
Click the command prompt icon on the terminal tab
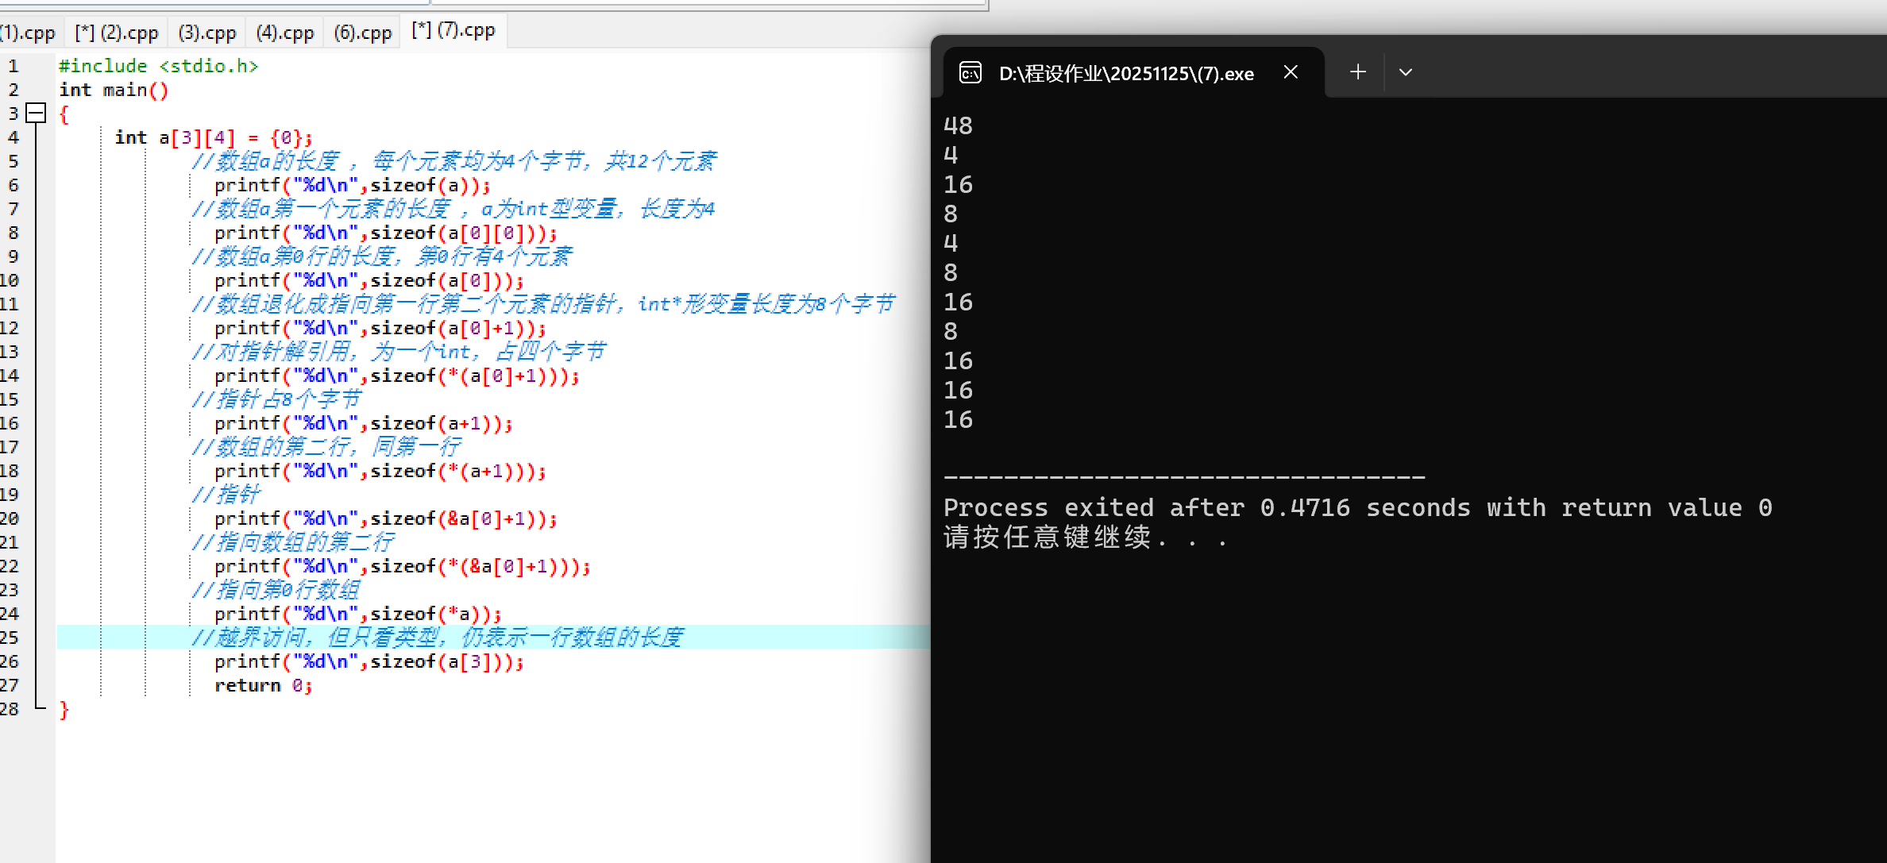(x=970, y=72)
